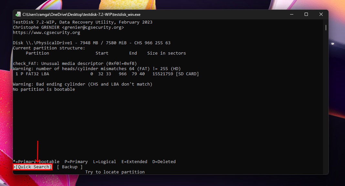Click the TestDisk app icon in title bar
Image resolution: width=345 pixels, height=186 pixels.
18,15
